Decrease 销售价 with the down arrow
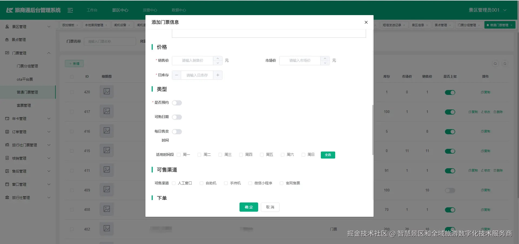This screenshot has width=519, height=244. click(218, 63)
